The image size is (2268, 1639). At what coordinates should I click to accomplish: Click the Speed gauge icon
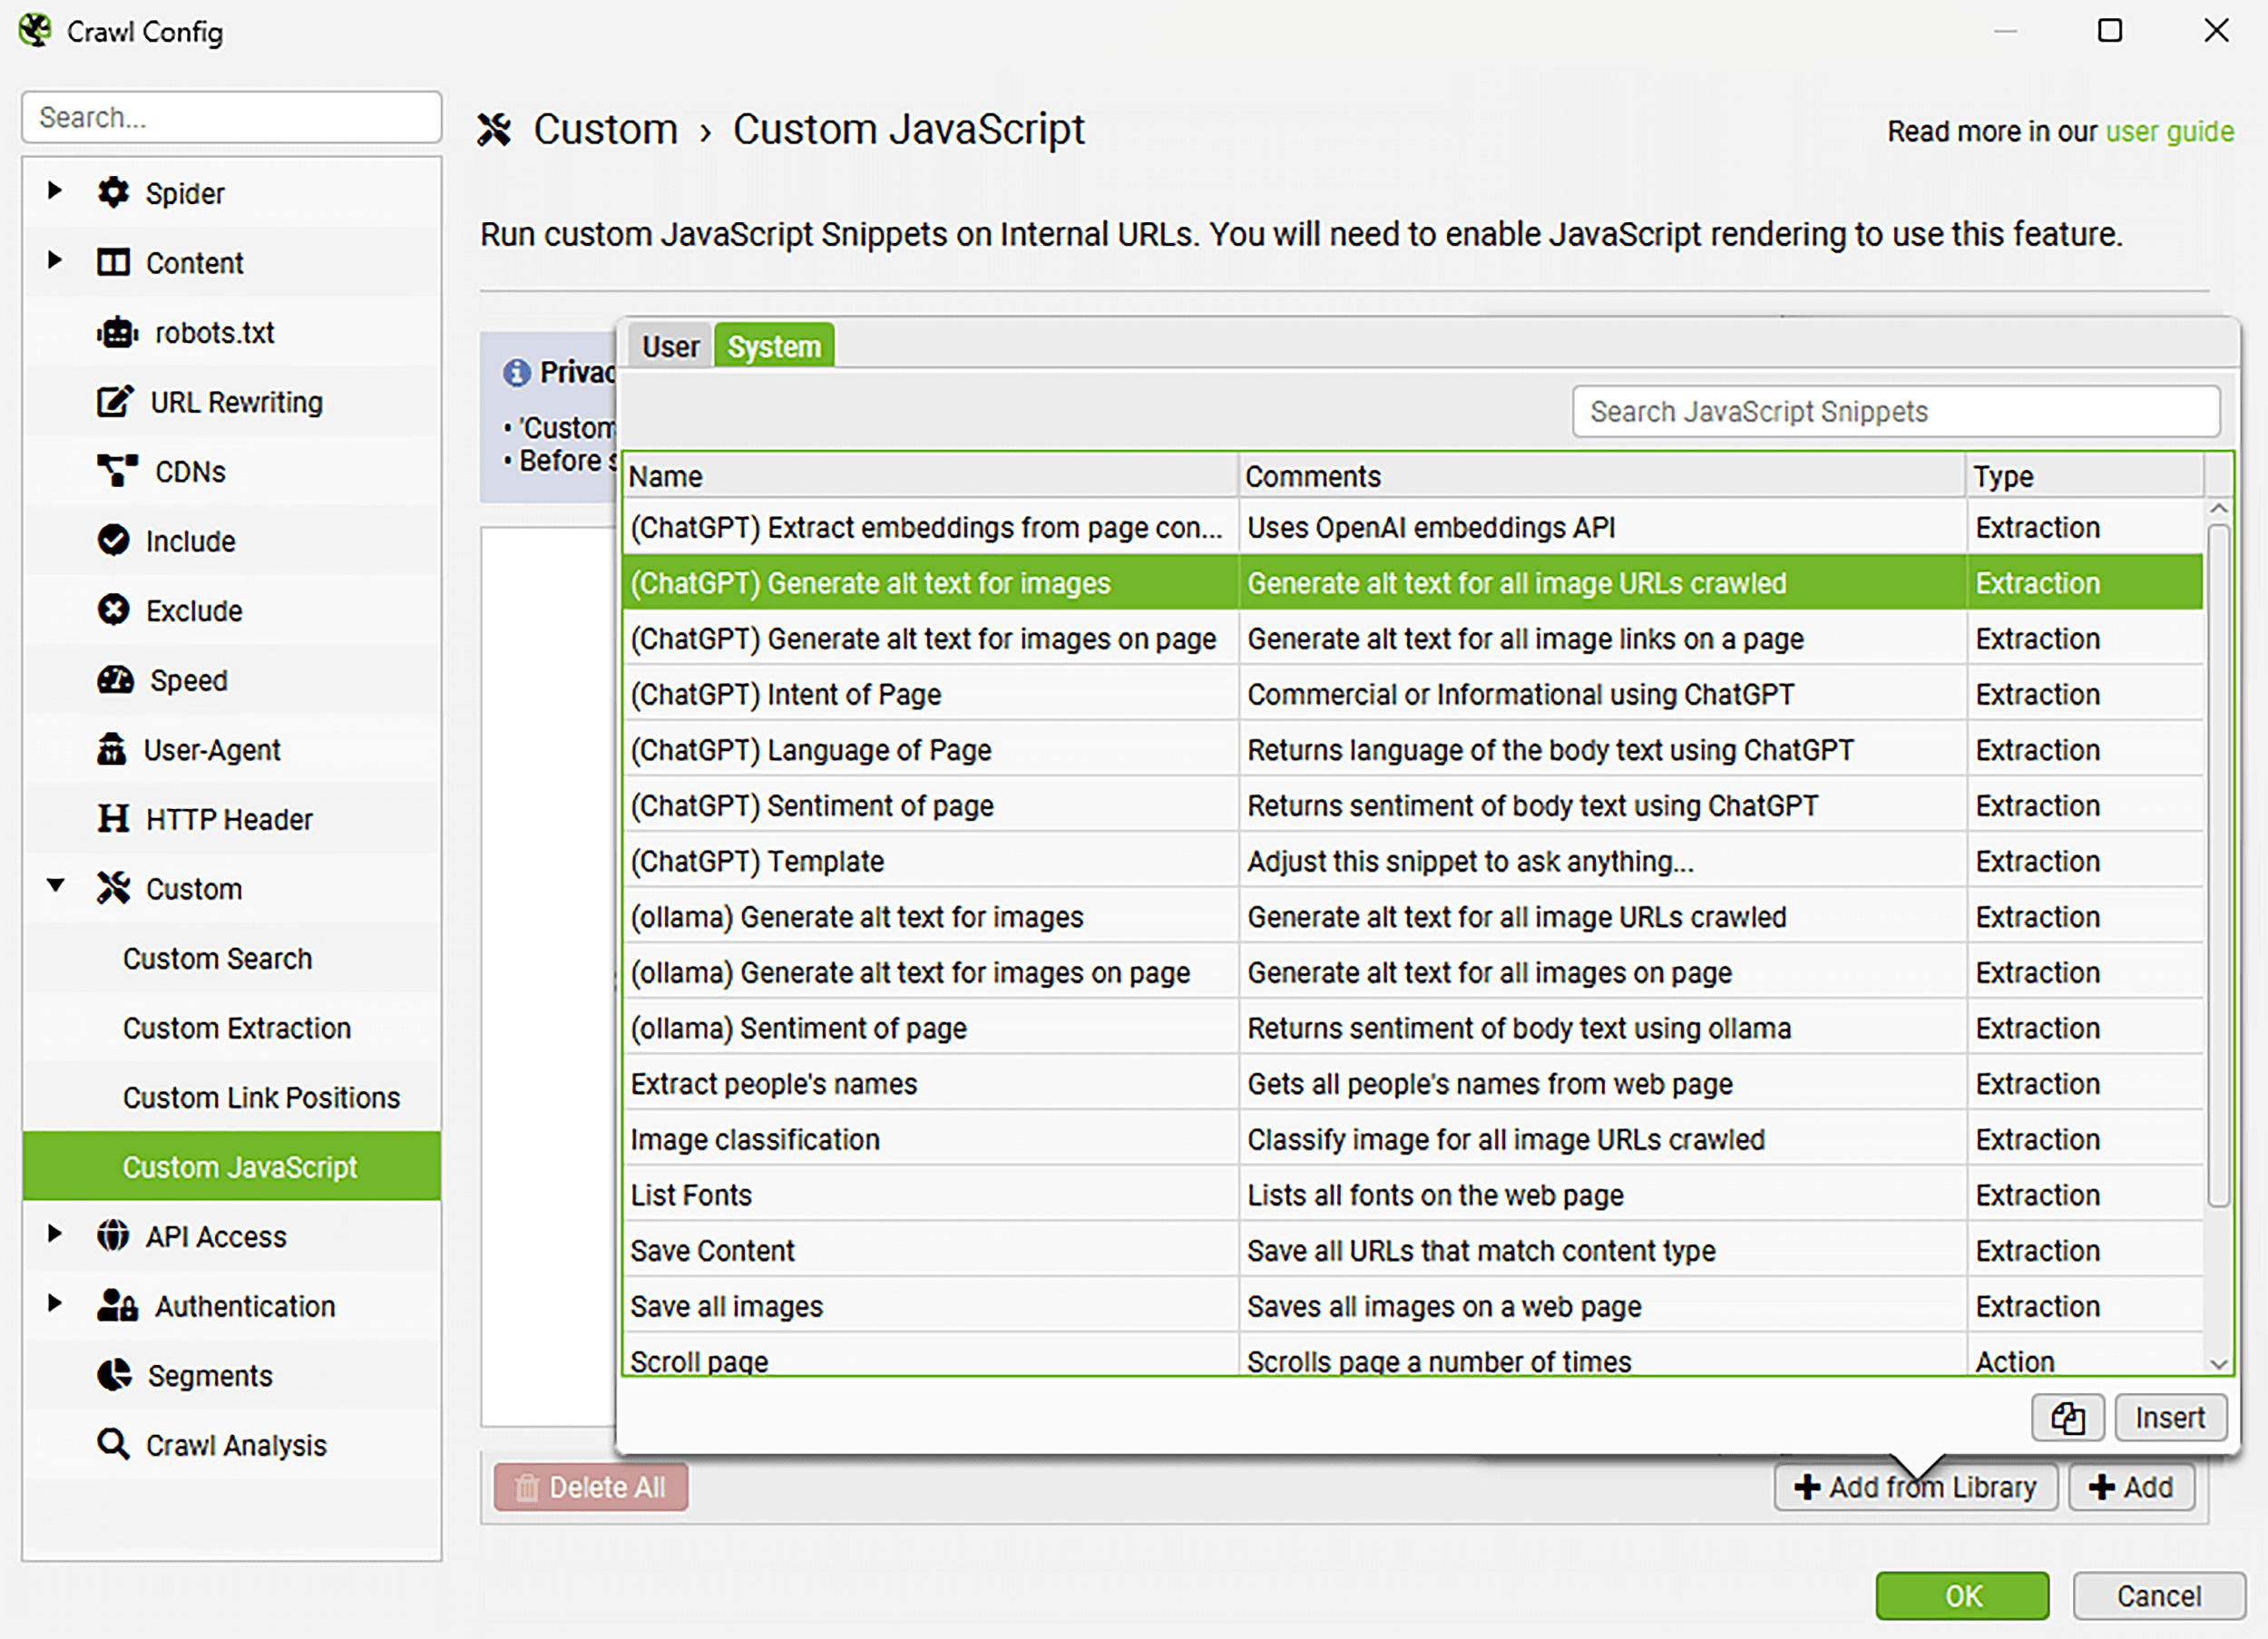(115, 680)
